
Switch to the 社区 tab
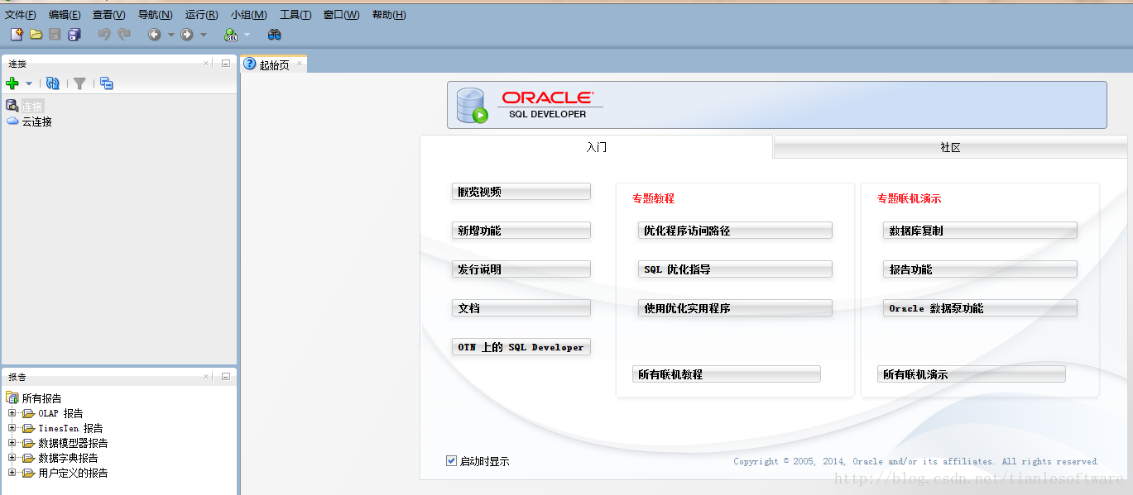tap(950, 148)
